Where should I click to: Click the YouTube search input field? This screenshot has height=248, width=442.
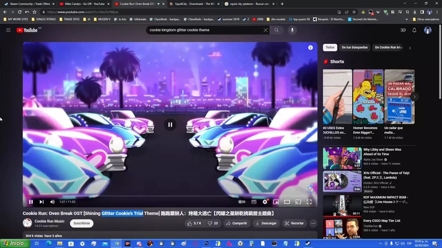point(204,30)
